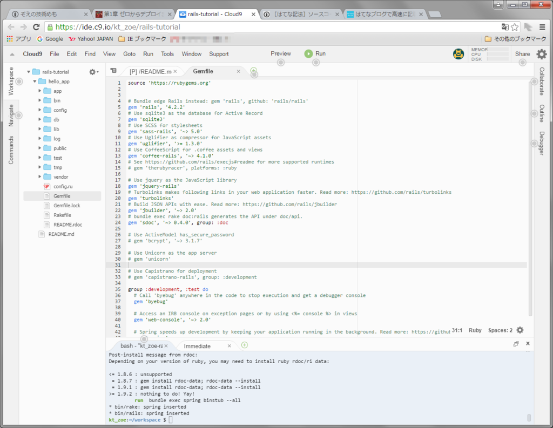Open the Yahoo! JAPAN bookmark
Screen dimensions: 553x428
91,39
